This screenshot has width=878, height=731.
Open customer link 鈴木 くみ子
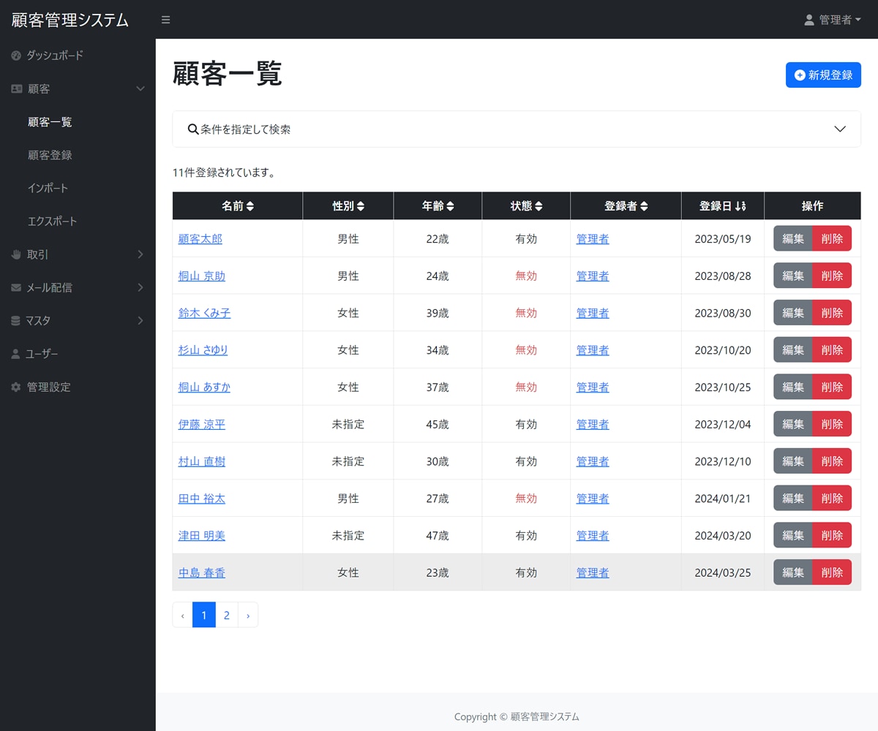[x=205, y=313]
